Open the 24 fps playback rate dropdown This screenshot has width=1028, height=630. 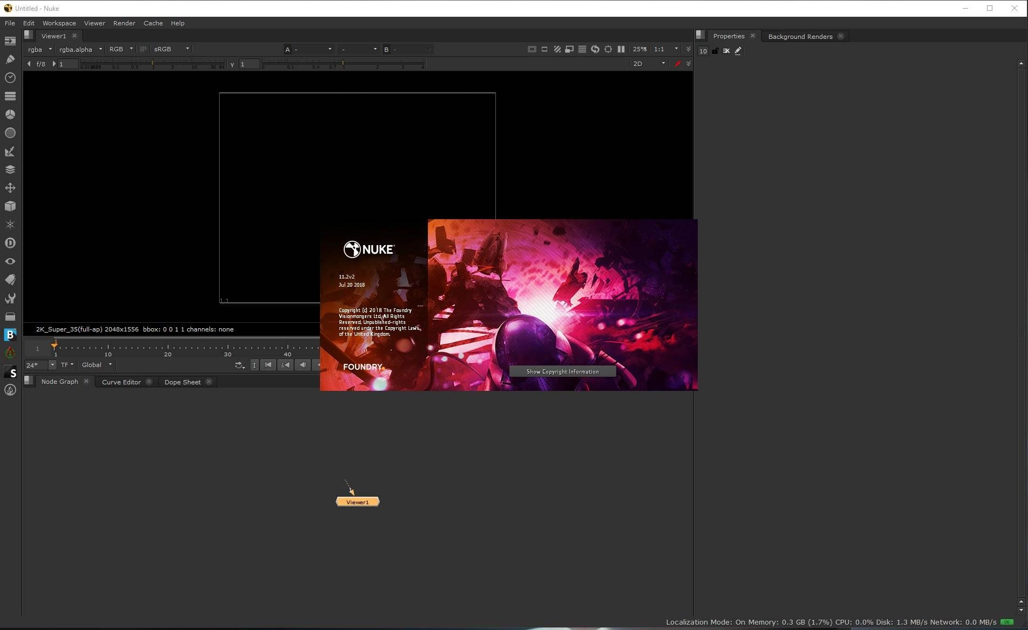click(40, 365)
